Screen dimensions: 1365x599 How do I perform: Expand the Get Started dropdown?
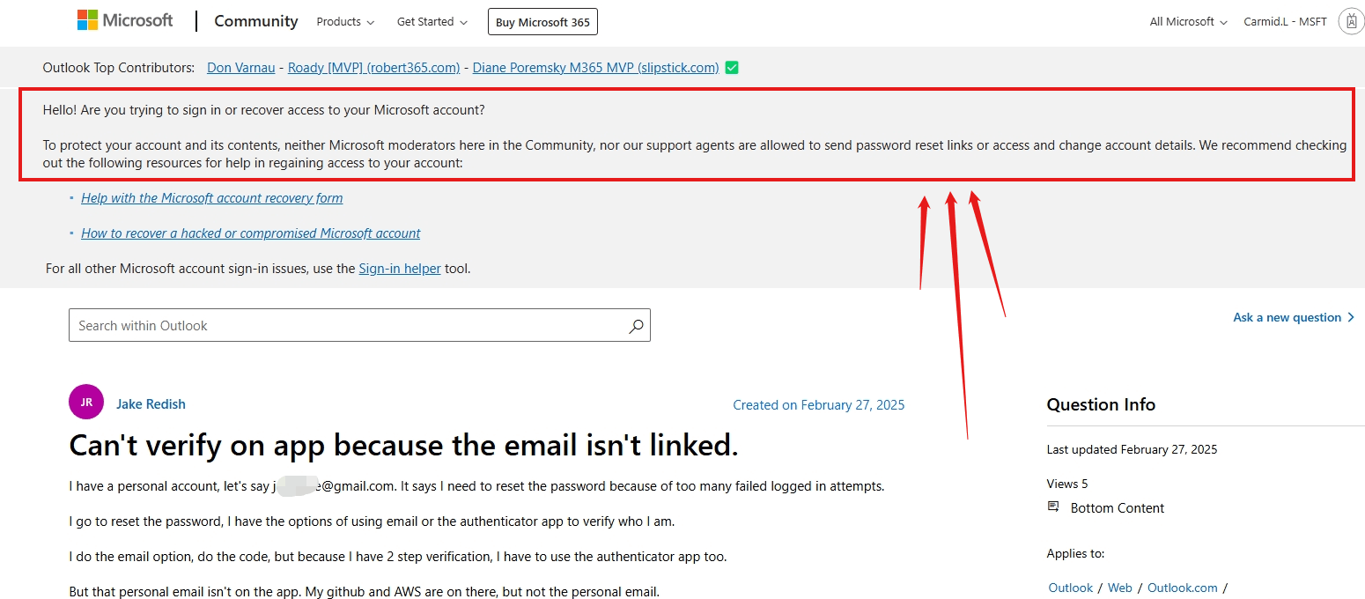coord(432,21)
